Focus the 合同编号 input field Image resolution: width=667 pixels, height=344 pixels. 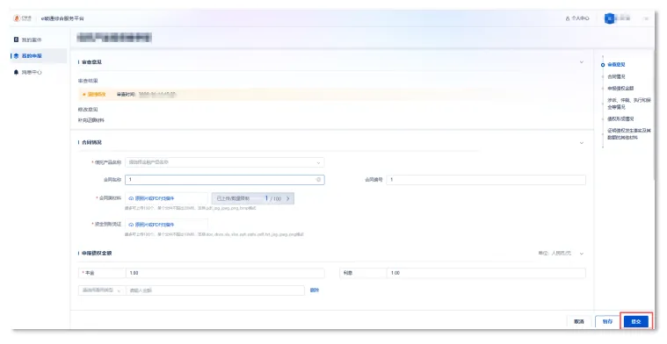(486, 180)
